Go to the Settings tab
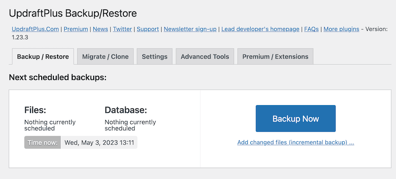This screenshot has height=179, width=396. click(x=155, y=57)
